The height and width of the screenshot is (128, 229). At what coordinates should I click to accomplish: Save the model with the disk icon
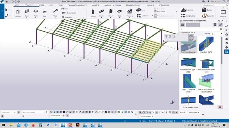pos(6,1)
